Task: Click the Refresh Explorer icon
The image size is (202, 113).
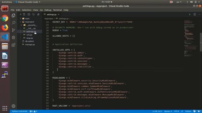Action: [x=33, y=14]
